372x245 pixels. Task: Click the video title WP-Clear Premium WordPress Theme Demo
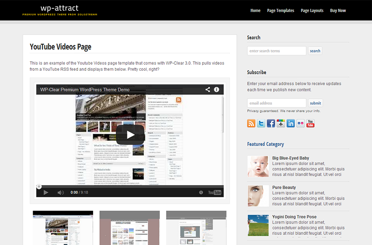85,90
